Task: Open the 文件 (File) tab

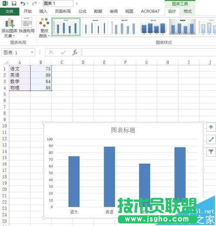Action: (10, 12)
